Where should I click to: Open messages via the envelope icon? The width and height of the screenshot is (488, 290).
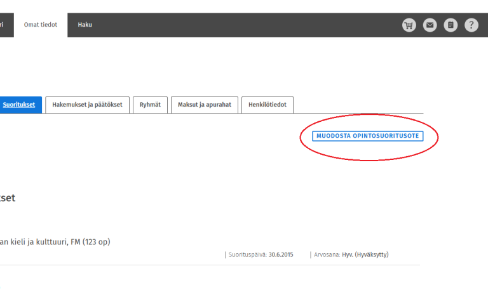coord(430,25)
